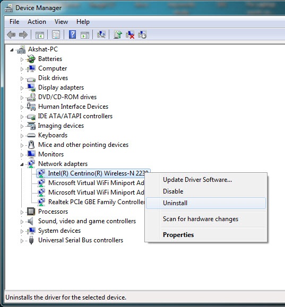The width and height of the screenshot is (285, 307).
Task: Open Properties from the context menu
Action: [206, 235]
